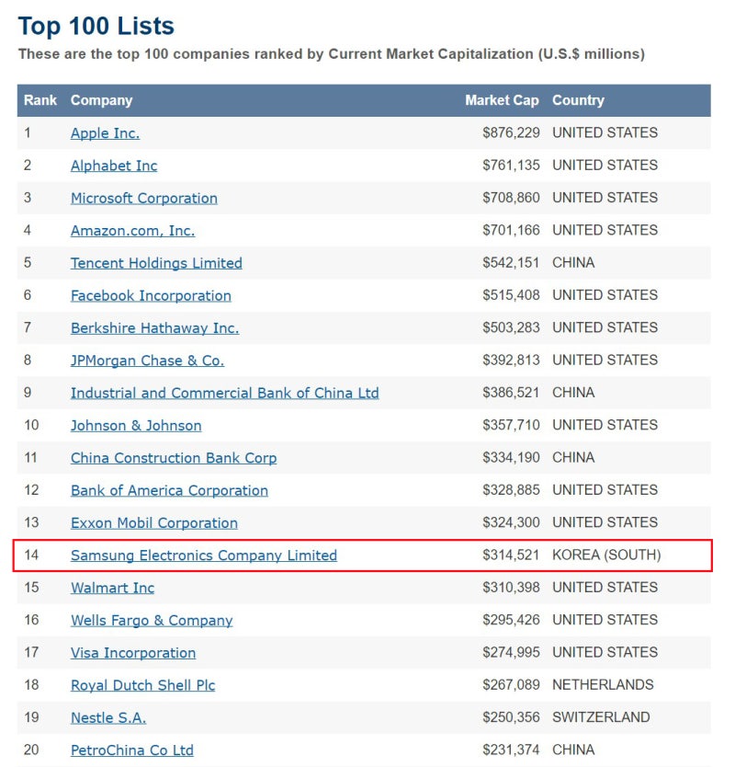Click the Company column header

[102, 100]
